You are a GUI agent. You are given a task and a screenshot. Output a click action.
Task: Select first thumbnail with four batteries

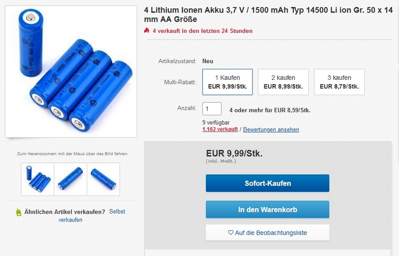coord(38,179)
